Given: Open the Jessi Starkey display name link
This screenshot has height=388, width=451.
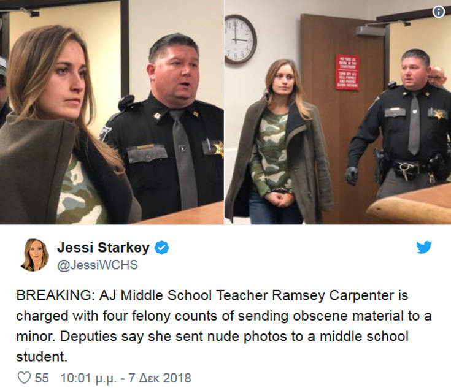Looking at the screenshot, I should click(103, 248).
